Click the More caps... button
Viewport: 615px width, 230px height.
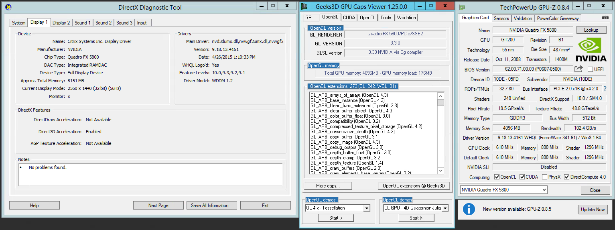tap(328, 186)
